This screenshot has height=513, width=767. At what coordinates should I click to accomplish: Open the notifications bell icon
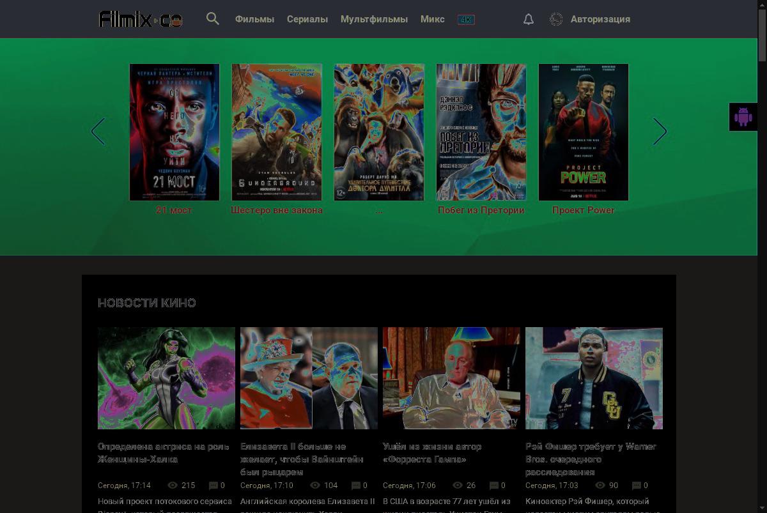529,19
